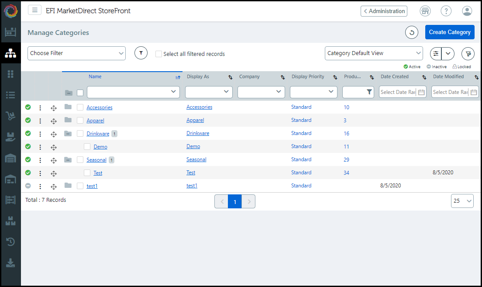The height and width of the screenshot is (287, 482).
Task: Click products count 16 for Drinkware
Action: 347,134
